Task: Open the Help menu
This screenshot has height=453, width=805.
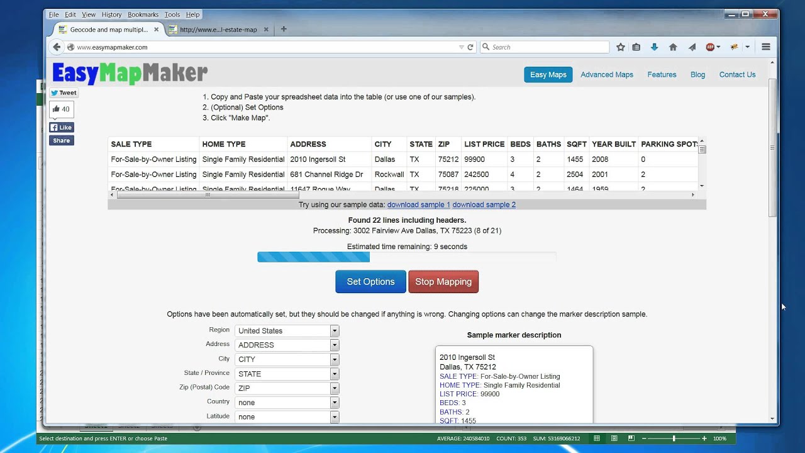Action: click(193, 14)
